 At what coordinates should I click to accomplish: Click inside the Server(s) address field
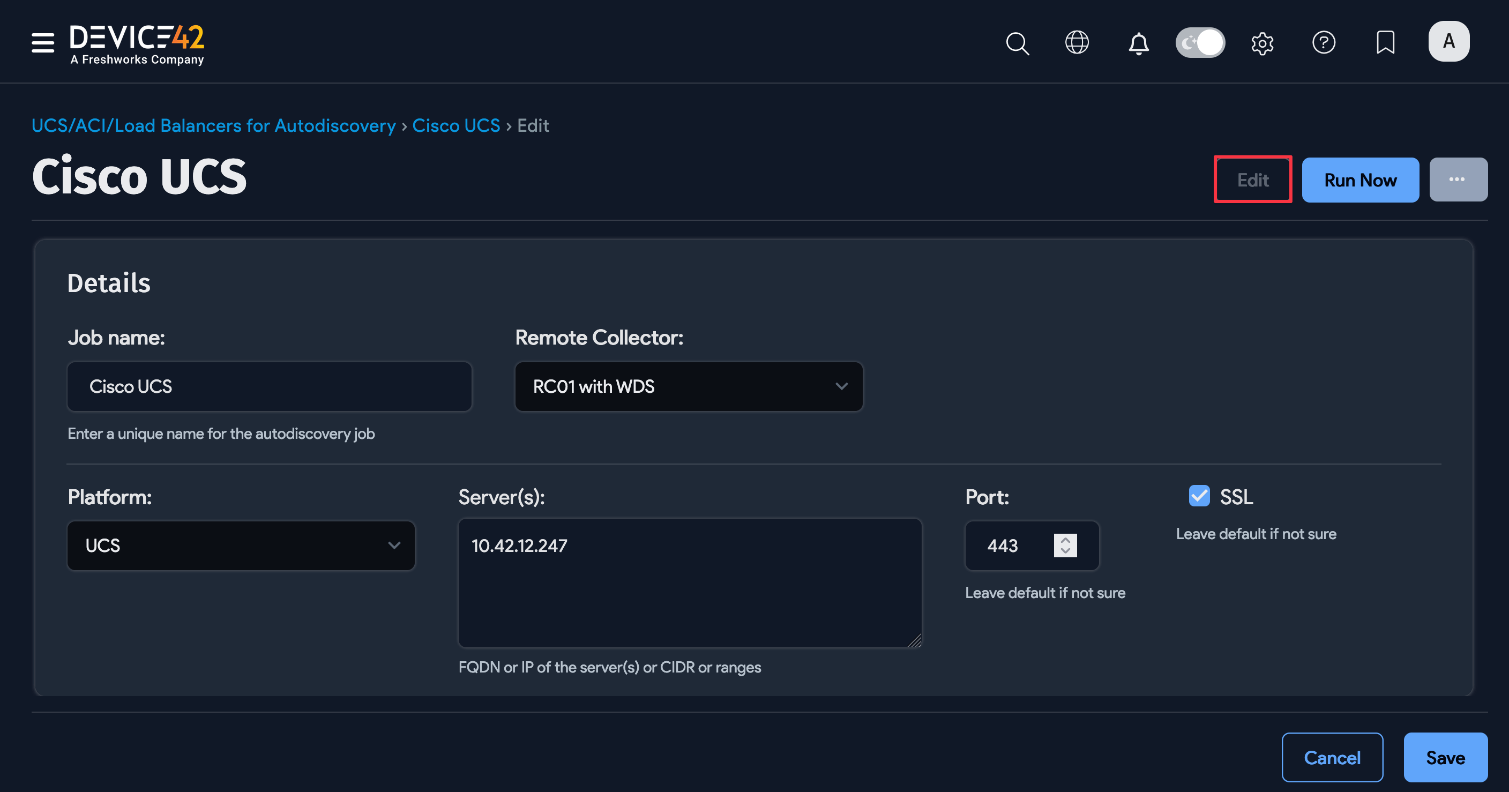(x=689, y=583)
